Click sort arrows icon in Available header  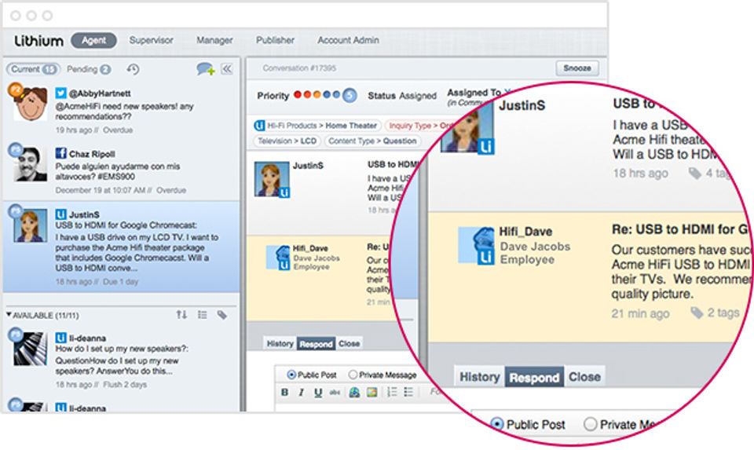pos(181,315)
